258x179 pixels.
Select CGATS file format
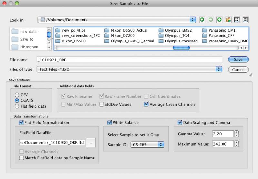pyautogui.click(x=24, y=100)
